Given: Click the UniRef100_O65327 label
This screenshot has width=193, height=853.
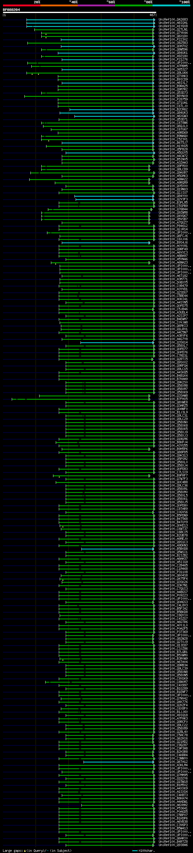Looking at the screenshot, I should click(173, 70).
